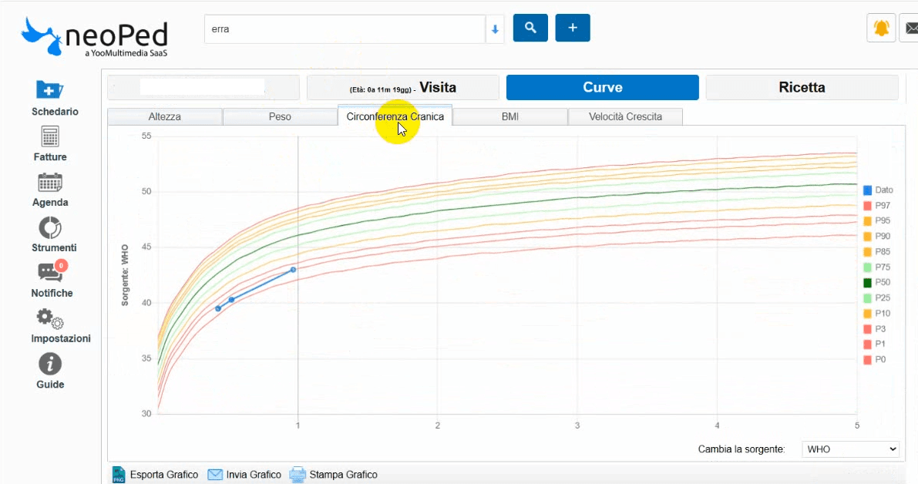Switch to the BMI tab

(x=509, y=116)
